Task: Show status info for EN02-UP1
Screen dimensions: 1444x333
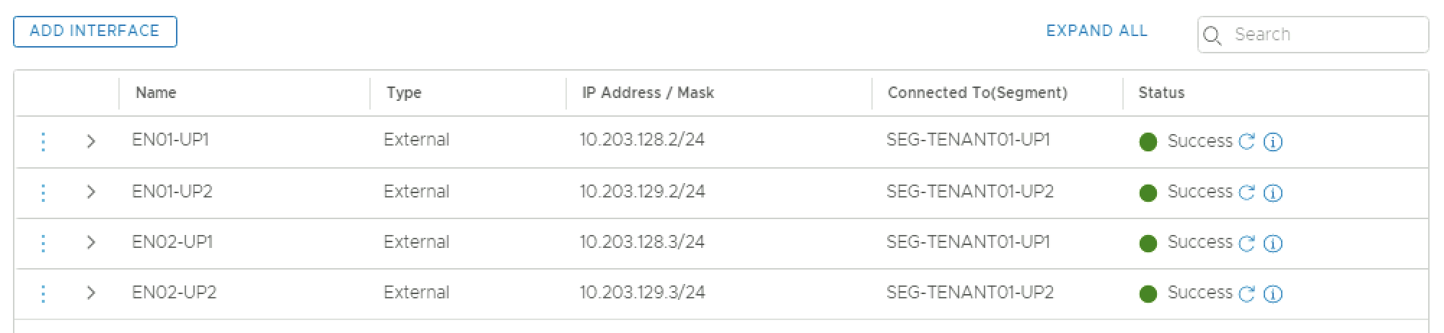Action: coord(1274,243)
